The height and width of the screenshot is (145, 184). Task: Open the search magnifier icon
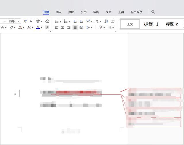(153, 12)
